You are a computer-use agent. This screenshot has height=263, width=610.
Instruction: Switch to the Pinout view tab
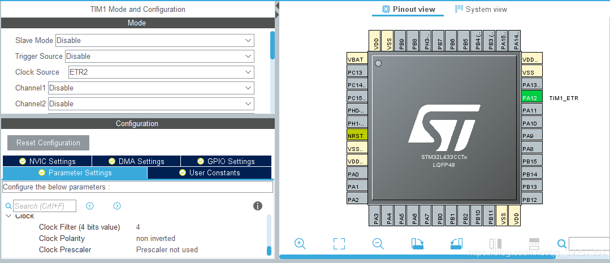pos(408,10)
